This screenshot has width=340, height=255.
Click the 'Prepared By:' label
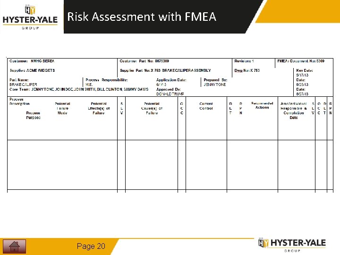pos(215,80)
